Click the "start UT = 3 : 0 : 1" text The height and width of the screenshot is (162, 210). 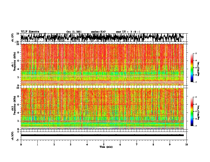pyautogui.click(x=128, y=32)
